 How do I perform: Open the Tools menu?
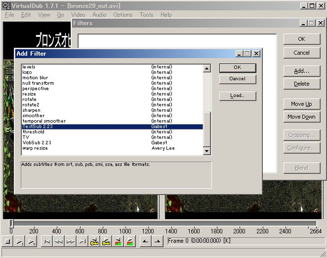click(146, 15)
